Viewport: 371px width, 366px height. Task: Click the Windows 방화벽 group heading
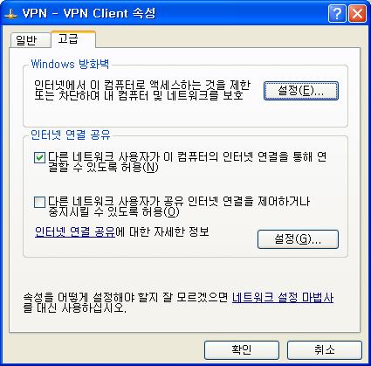click(x=70, y=64)
